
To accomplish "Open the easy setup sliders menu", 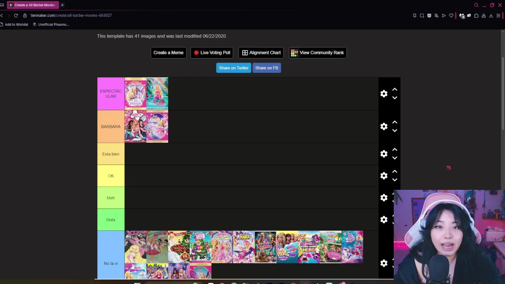I will click(x=498, y=16).
